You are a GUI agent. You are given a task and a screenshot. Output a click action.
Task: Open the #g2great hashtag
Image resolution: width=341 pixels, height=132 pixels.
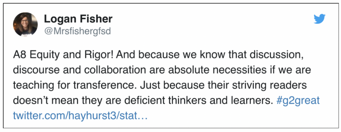pos(298,100)
